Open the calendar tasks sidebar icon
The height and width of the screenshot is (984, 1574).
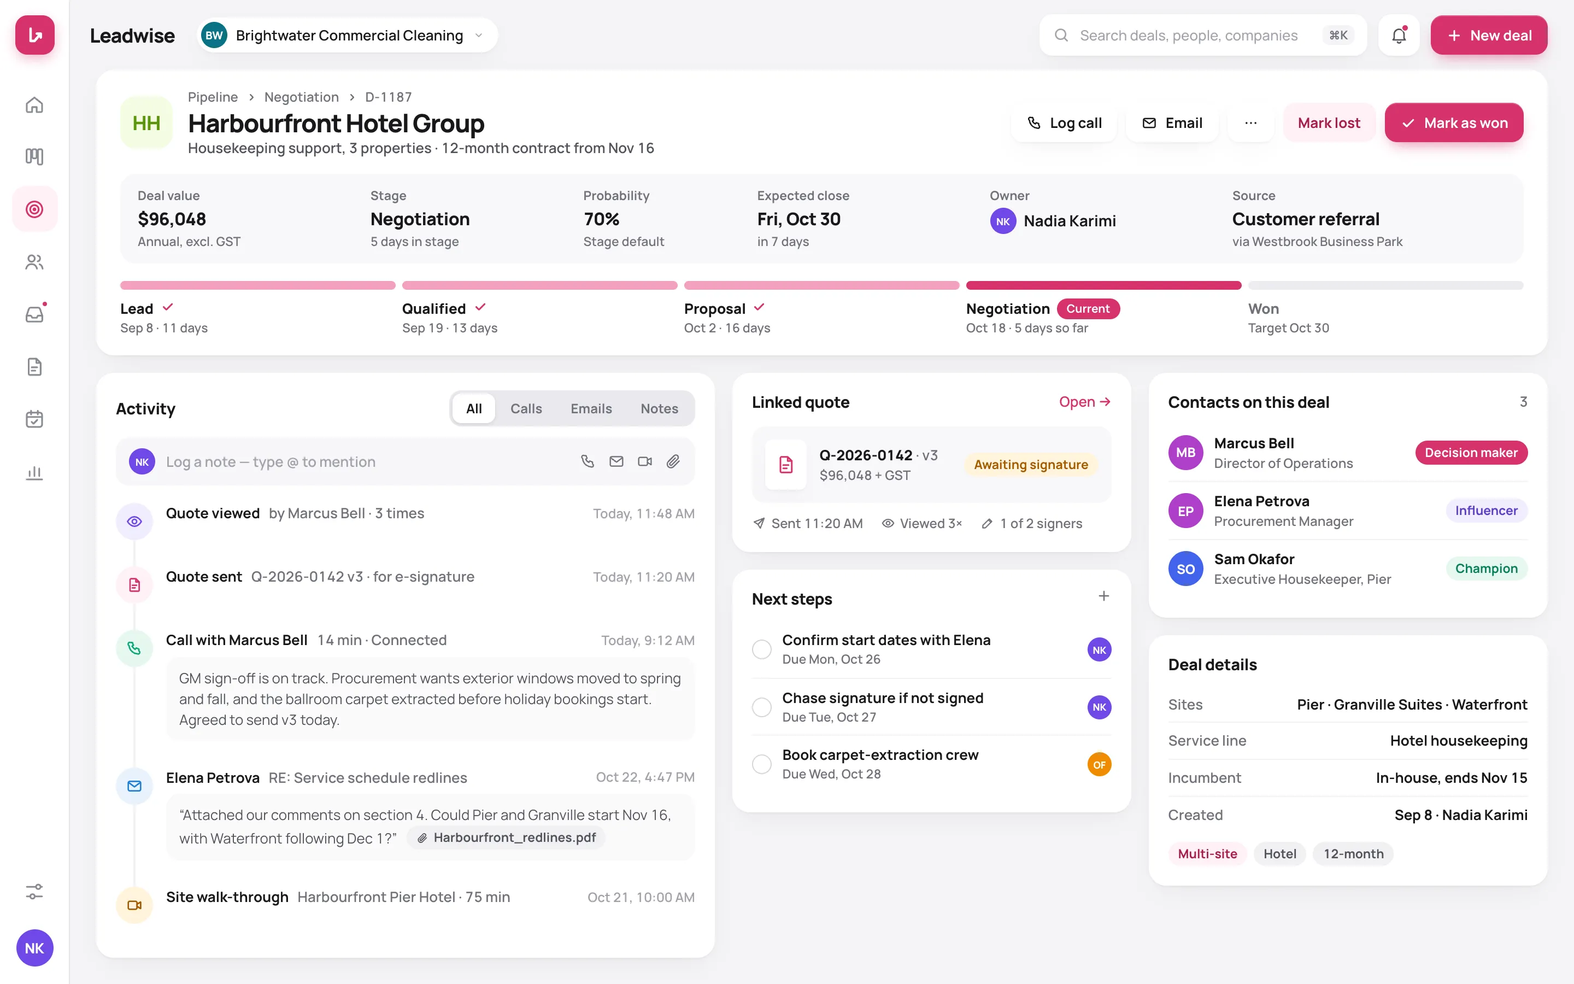pyautogui.click(x=34, y=419)
